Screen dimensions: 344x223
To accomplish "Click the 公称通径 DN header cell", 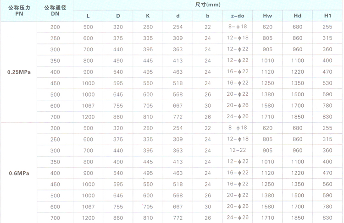I will [55, 11].
